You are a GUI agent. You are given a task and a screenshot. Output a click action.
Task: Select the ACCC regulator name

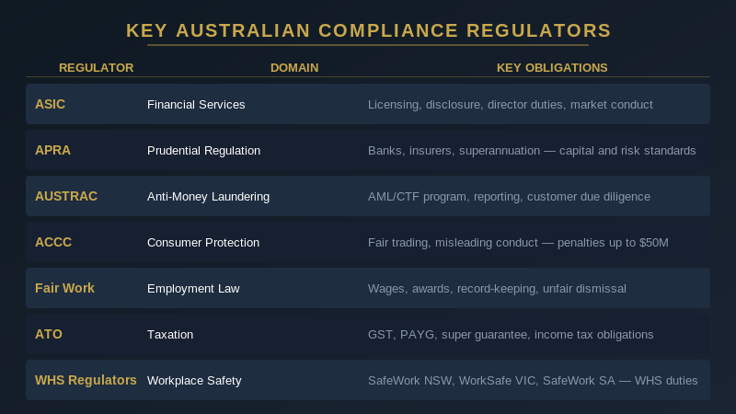tap(53, 242)
